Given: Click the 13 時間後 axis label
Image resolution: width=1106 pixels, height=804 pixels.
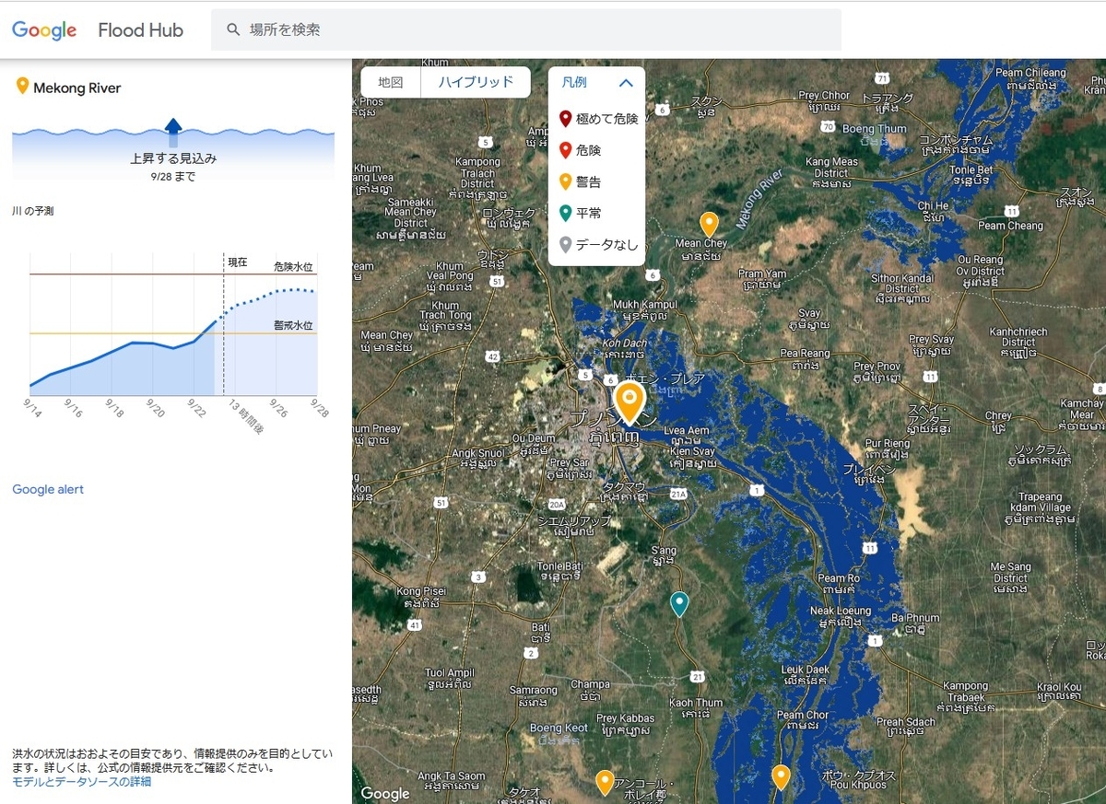Looking at the screenshot, I should pyautogui.click(x=245, y=416).
